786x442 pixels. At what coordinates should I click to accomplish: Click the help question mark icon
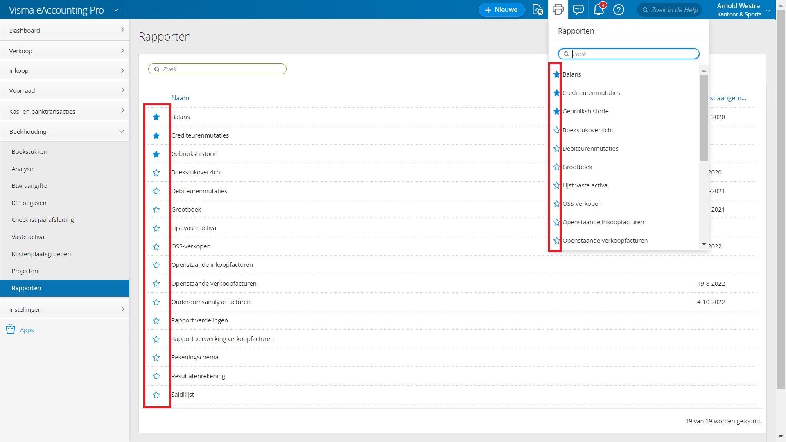pos(619,9)
